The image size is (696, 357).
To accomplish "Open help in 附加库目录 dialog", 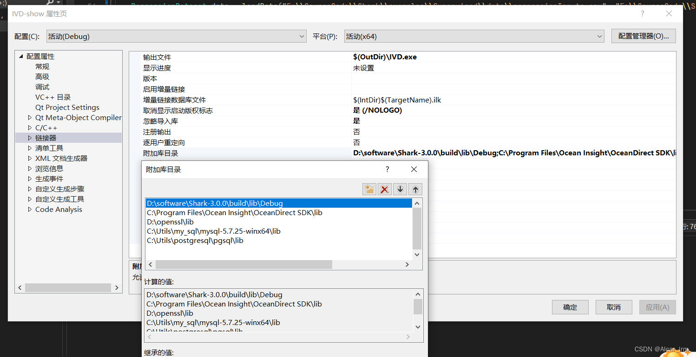I will (387, 169).
